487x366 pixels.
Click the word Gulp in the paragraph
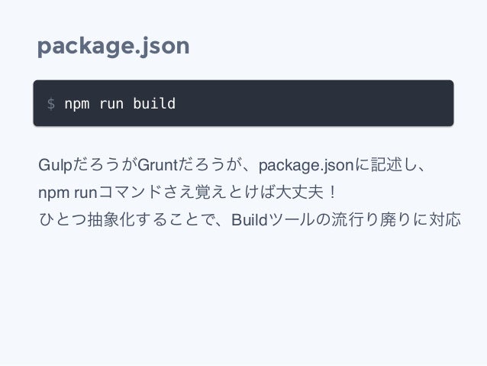coord(55,166)
